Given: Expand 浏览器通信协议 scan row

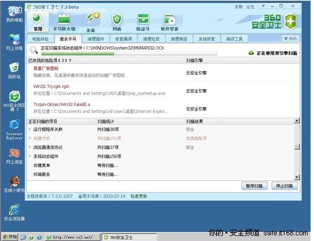Looking at the screenshot, I should click(x=30, y=147).
